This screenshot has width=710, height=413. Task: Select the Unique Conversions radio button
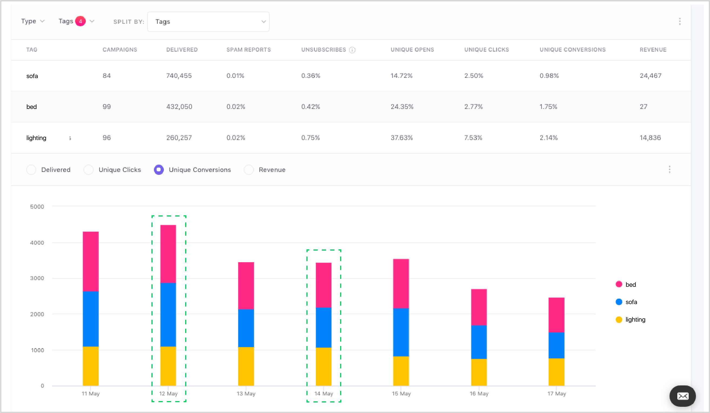(x=159, y=170)
